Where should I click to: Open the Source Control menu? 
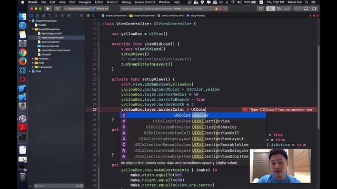tap(145, 2)
